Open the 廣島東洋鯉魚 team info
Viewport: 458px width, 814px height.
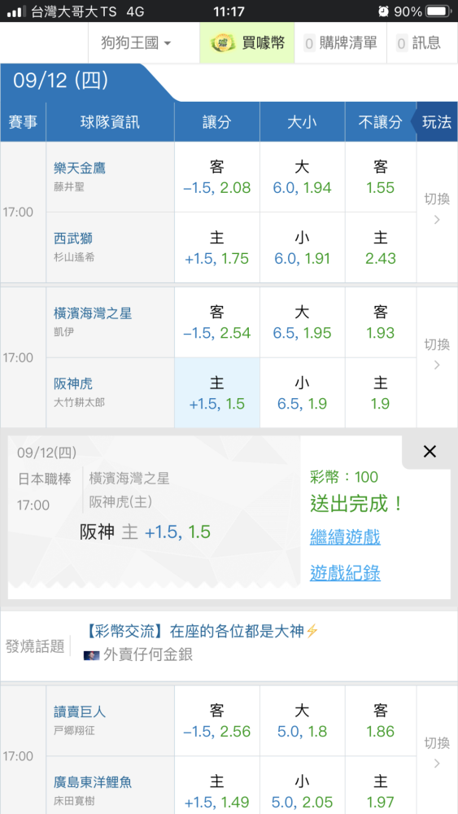(94, 782)
